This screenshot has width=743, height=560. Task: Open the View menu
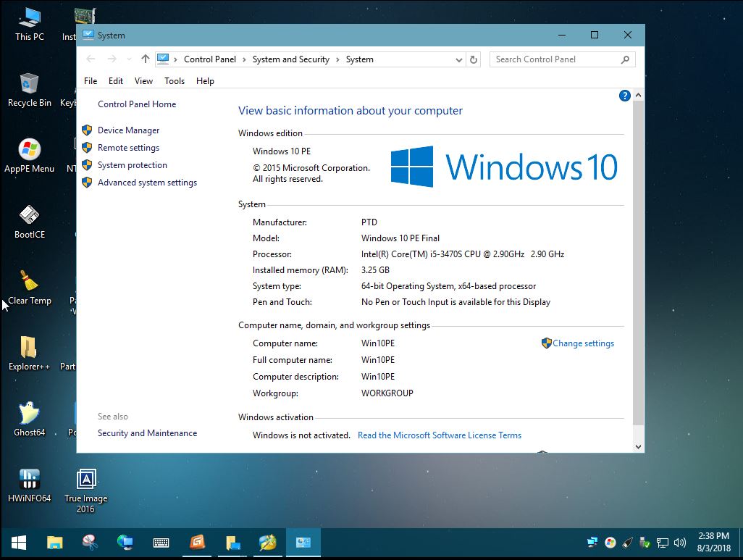coord(143,81)
